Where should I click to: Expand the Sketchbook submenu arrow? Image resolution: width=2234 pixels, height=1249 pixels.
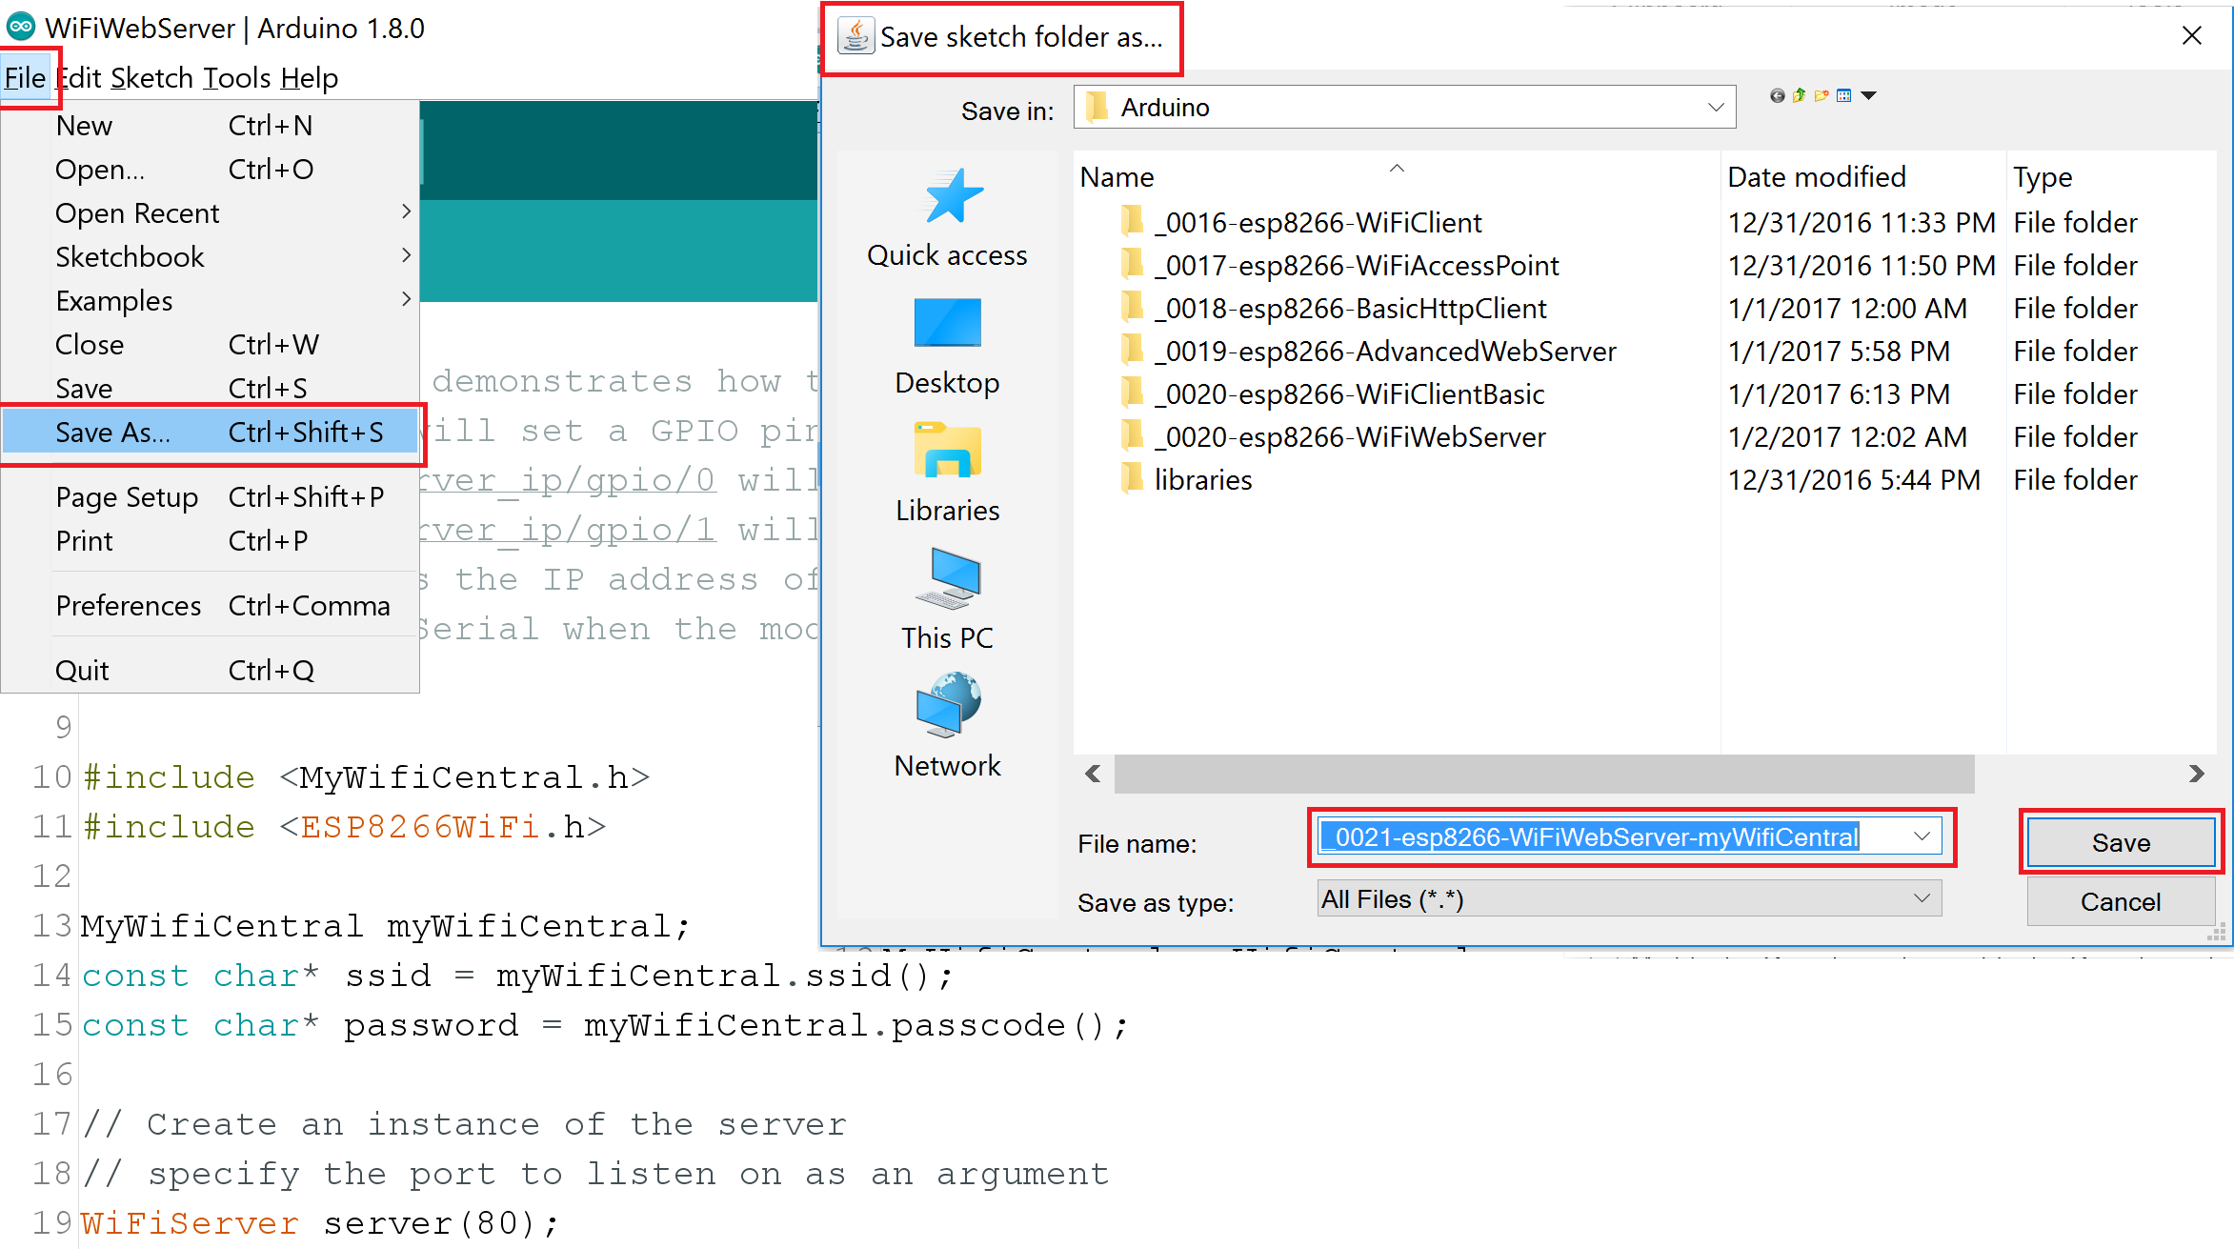coord(407,255)
